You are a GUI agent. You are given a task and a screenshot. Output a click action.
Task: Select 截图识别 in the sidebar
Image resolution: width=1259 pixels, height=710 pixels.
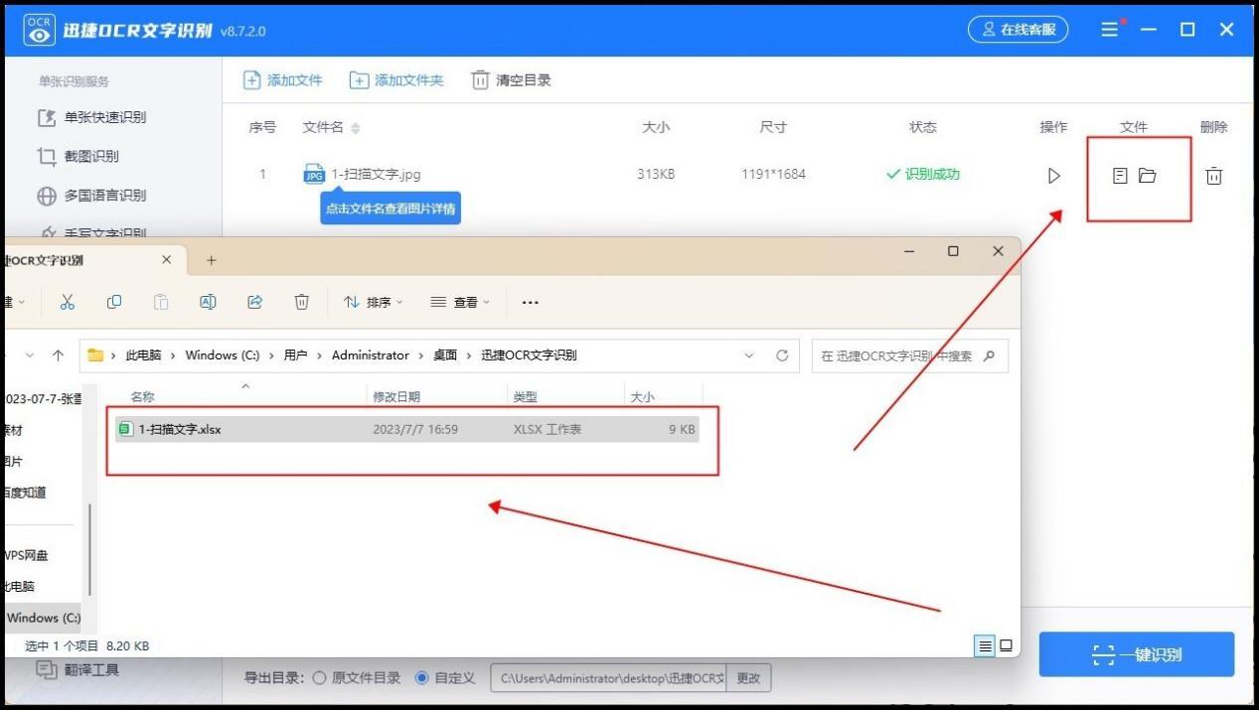(78, 156)
